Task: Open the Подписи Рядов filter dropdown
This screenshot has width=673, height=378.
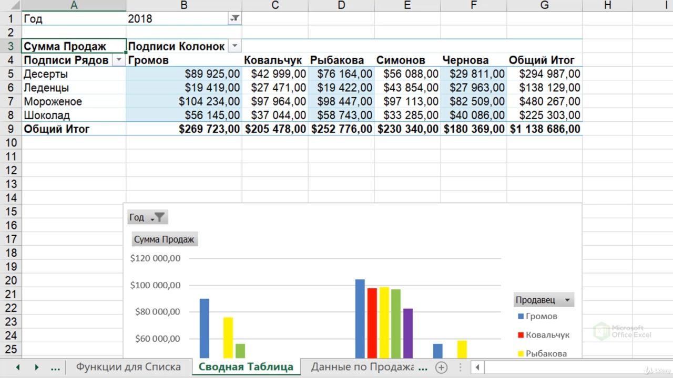Action: [x=119, y=60]
